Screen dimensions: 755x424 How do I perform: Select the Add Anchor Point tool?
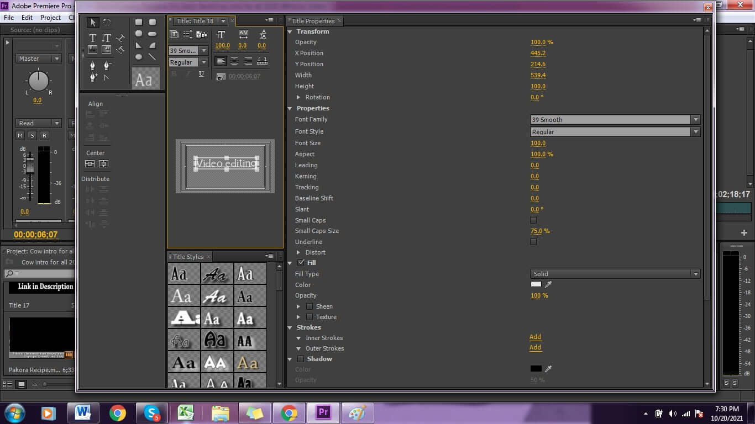pyautogui.click(x=93, y=77)
